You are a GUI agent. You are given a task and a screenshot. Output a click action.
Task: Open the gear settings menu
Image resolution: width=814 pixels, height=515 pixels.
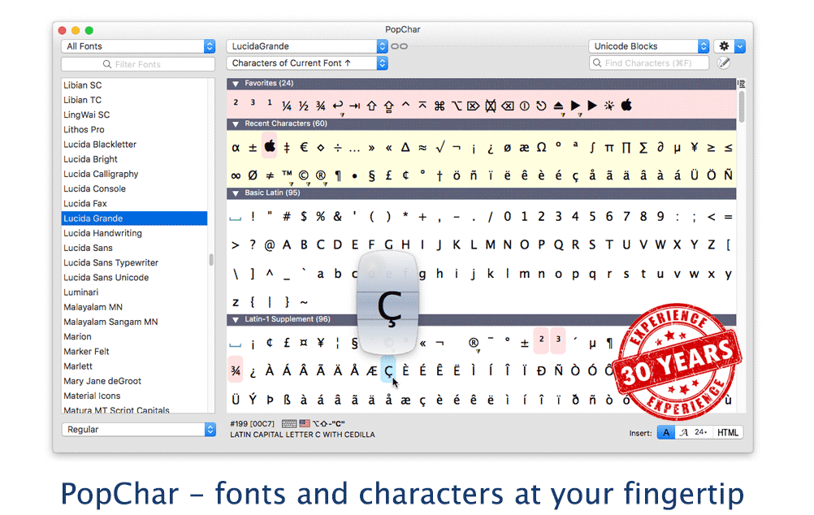724,46
